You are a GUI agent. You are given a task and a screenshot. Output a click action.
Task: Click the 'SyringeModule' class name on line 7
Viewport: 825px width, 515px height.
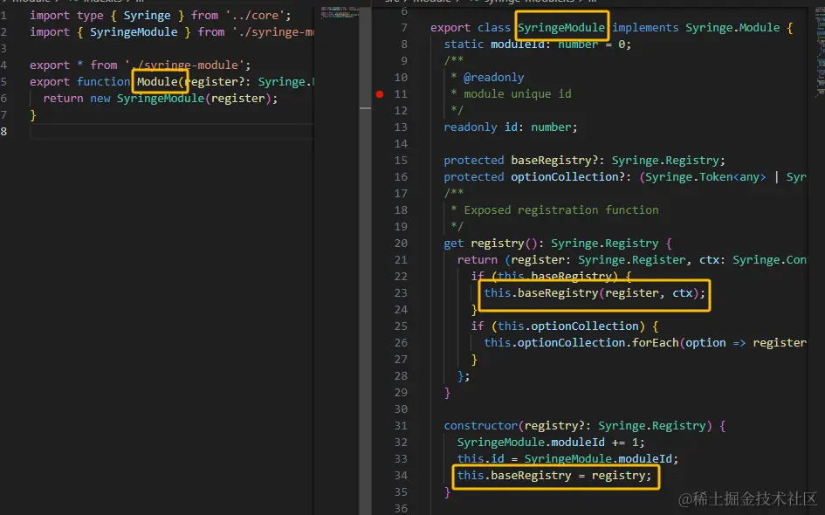[560, 27]
